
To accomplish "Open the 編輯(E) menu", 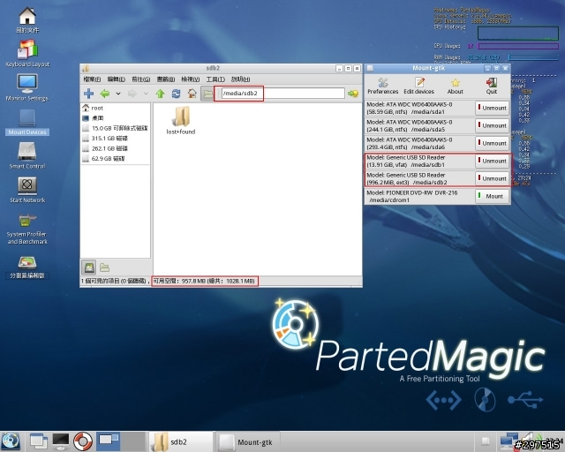I will [116, 79].
